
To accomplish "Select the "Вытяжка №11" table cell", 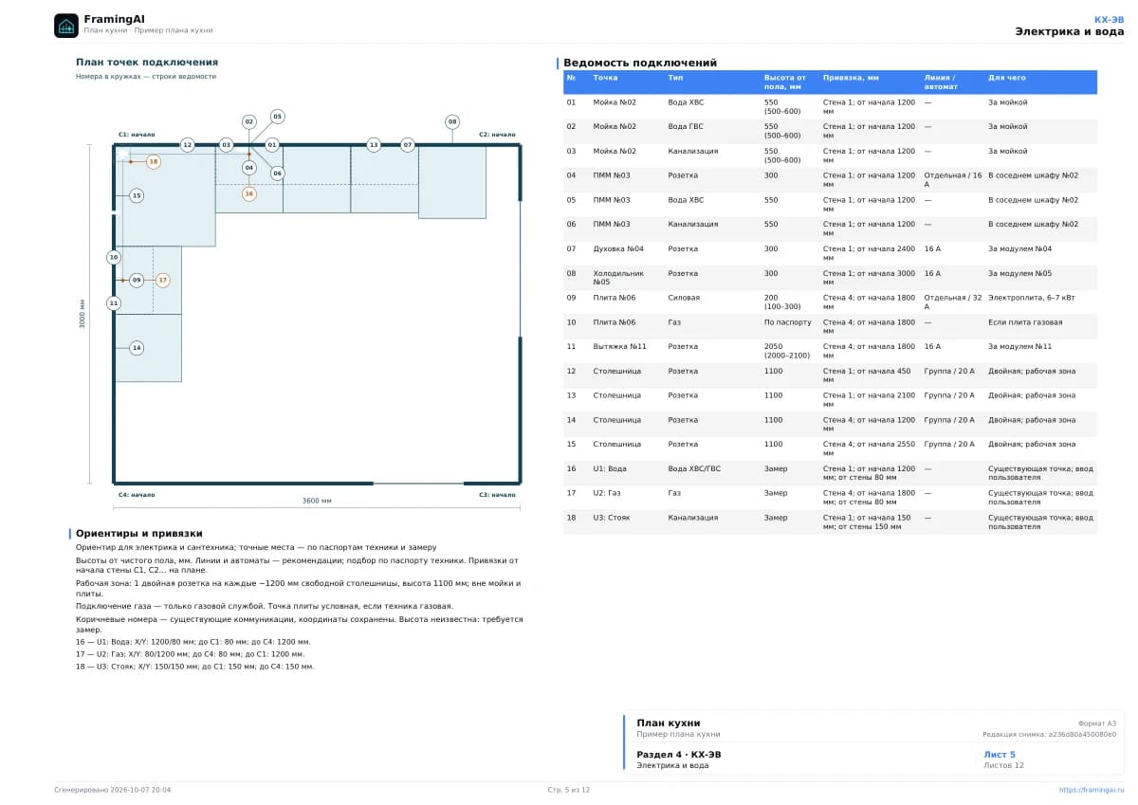I will tap(619, 347).
